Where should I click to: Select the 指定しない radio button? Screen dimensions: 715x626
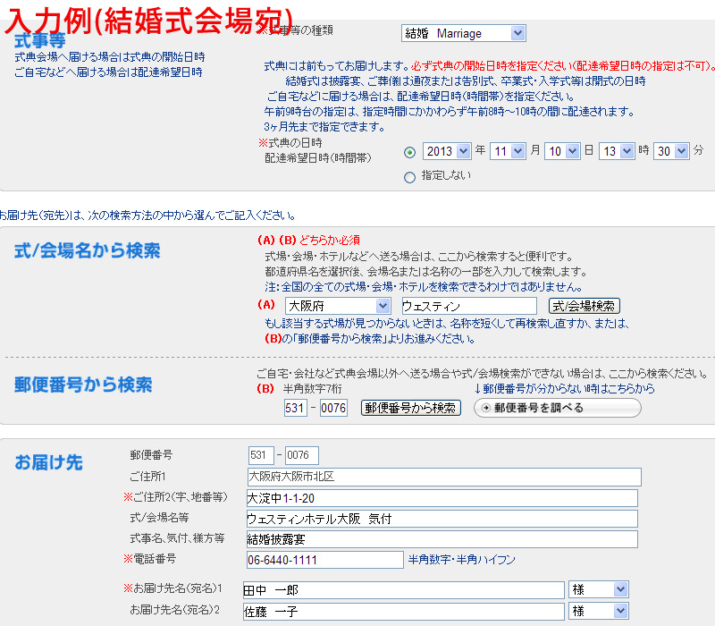tap(409, 177)
